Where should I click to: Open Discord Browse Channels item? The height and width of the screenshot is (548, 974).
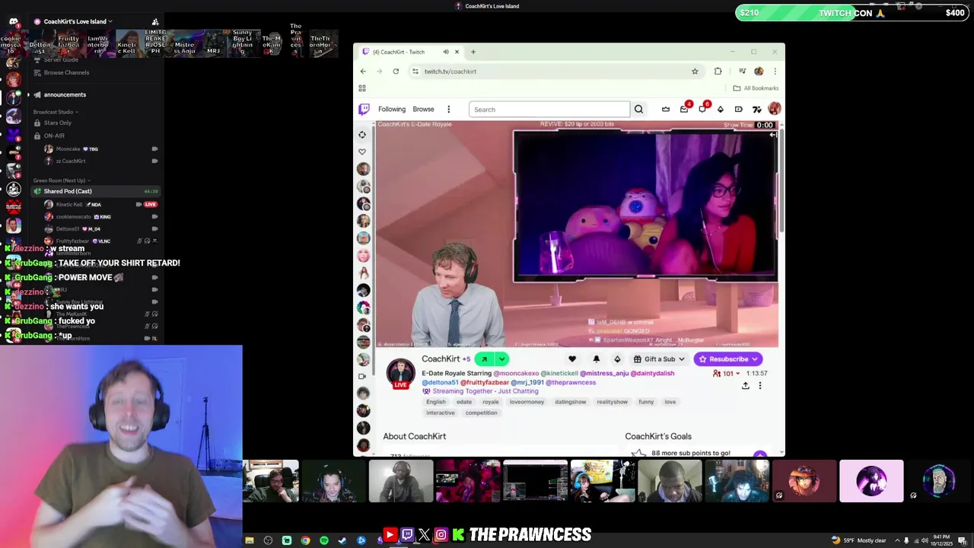pos(66,72)
